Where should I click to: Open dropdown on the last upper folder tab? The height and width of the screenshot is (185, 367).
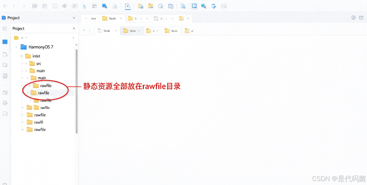(x=188, y=18)
